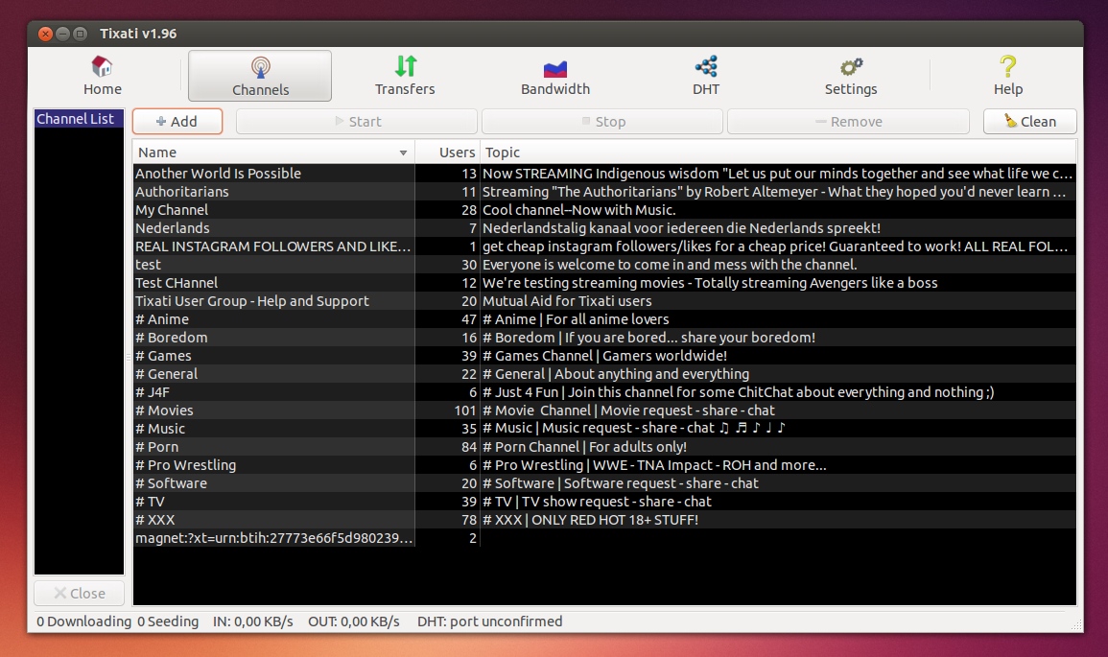The height and width of the screenshot is (657, 1108).
Task: Select the 'Test CHannel' row
Action: click(604, 283)
